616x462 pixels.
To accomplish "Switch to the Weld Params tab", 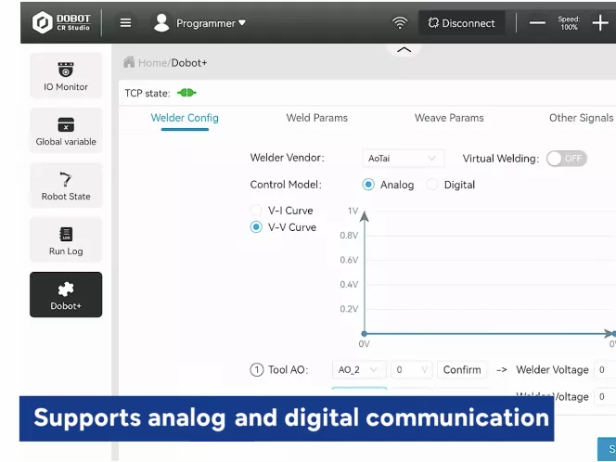I will tap(317, 118).
